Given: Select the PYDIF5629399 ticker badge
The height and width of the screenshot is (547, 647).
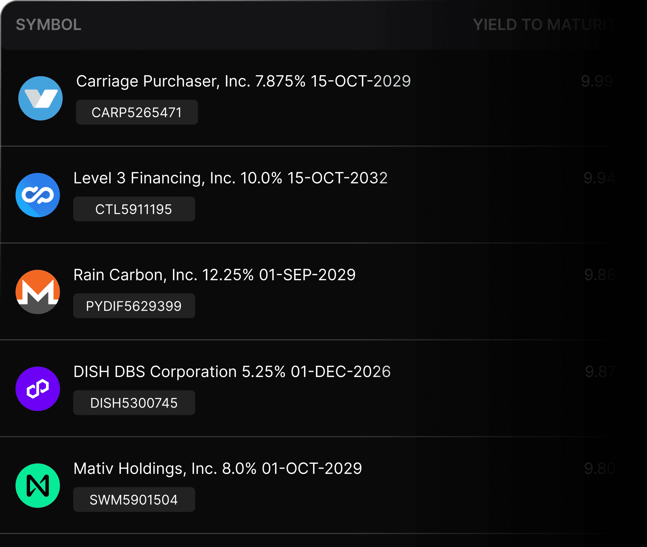Looking at the screenshot, I should (x=134, y=306).
